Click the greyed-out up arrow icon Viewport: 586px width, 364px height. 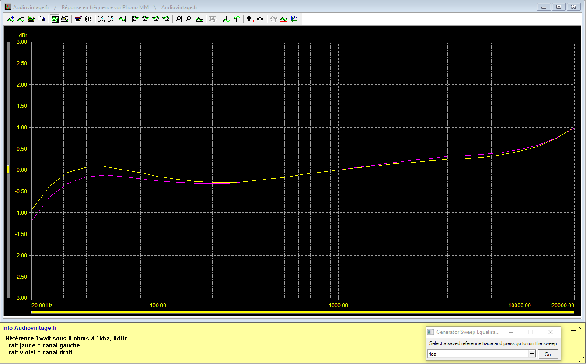coord(274,19)
